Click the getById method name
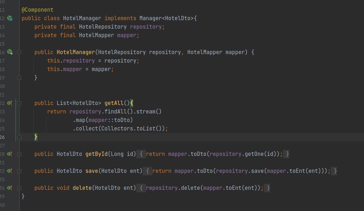Image resolution: width=364 pixels, height=211 pixels. click(x=96, y=154)
